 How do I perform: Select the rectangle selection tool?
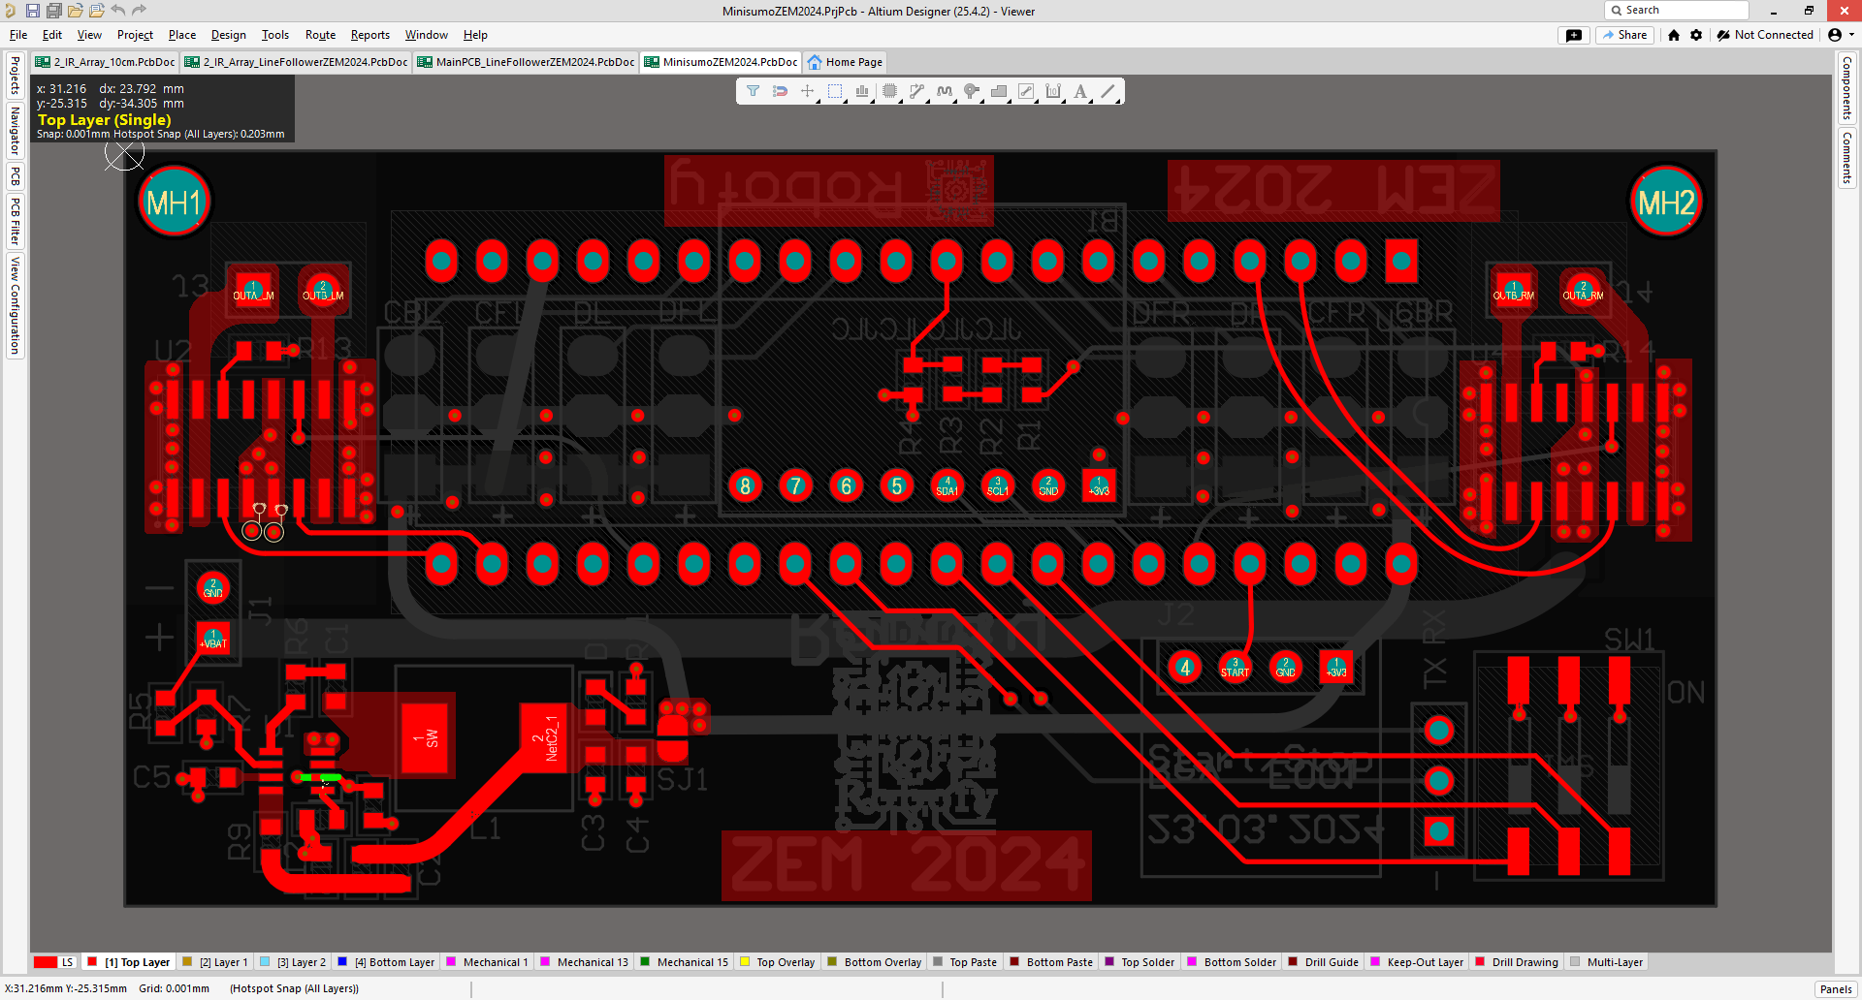pyautogui.click(x=834, y=91)
